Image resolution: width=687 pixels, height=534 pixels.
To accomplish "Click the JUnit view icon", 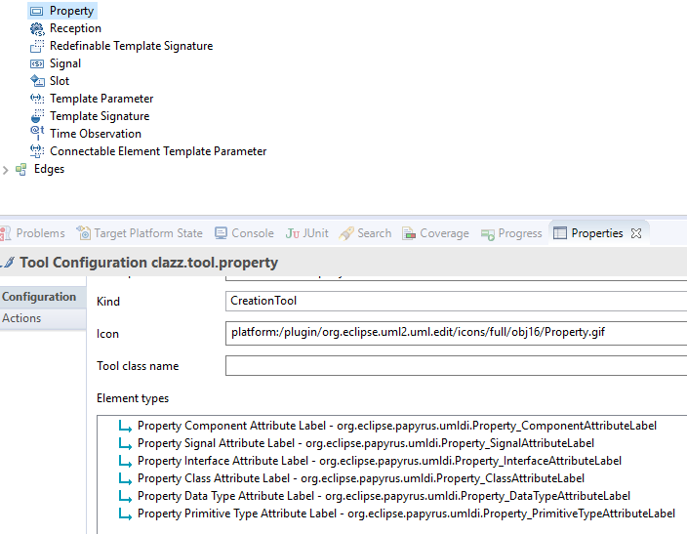I will (x=292, y=233).
